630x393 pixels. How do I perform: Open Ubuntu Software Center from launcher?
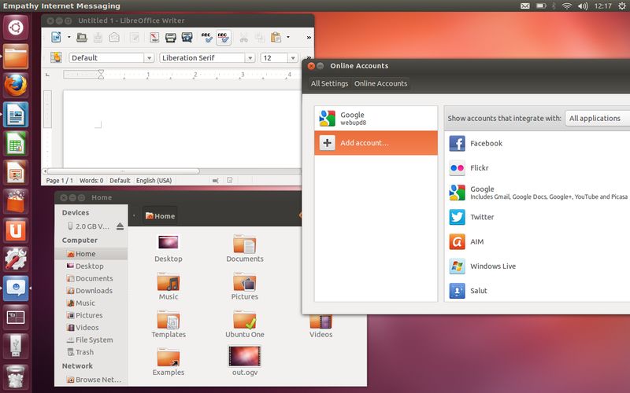(16, 202)
